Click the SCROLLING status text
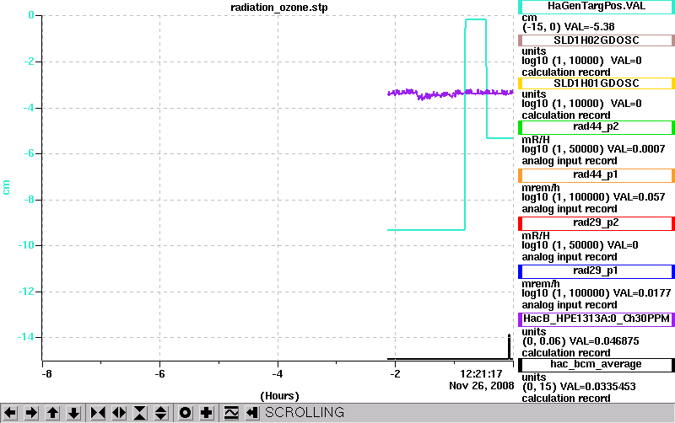This screenshot has height=423, width=675. coord(305,413)
